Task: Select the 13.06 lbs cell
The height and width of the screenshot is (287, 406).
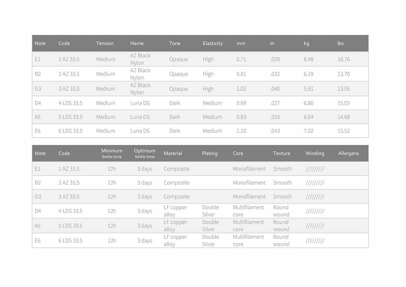Action: point(343,89)
